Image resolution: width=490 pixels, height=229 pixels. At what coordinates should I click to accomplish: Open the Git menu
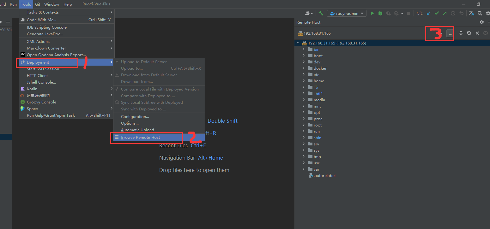point(38,4)
